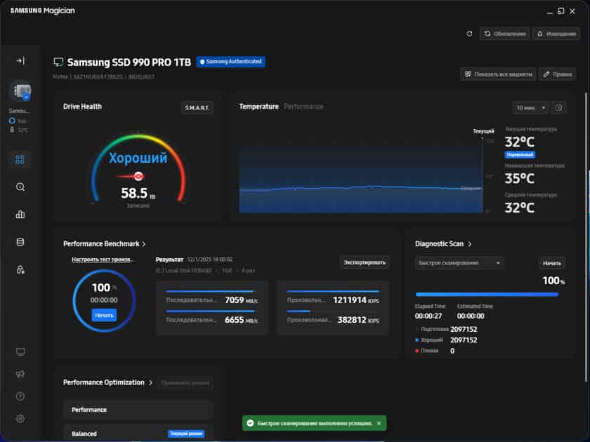
Task: Dismiss the green scan success notification
Action: (379, 423)
